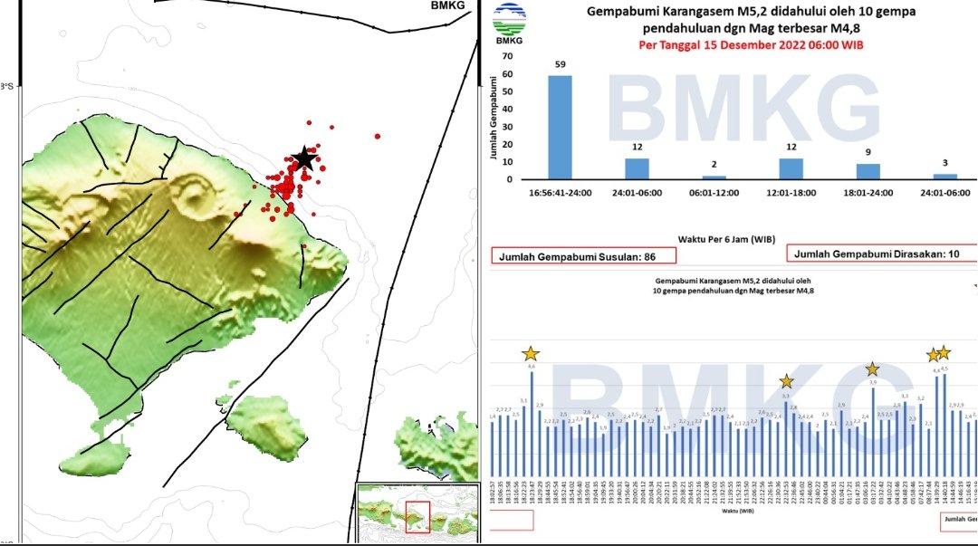Click the gold star above the 4,6 bar
The width and height of the screenshot is (978, 546).
pos(531,354)
